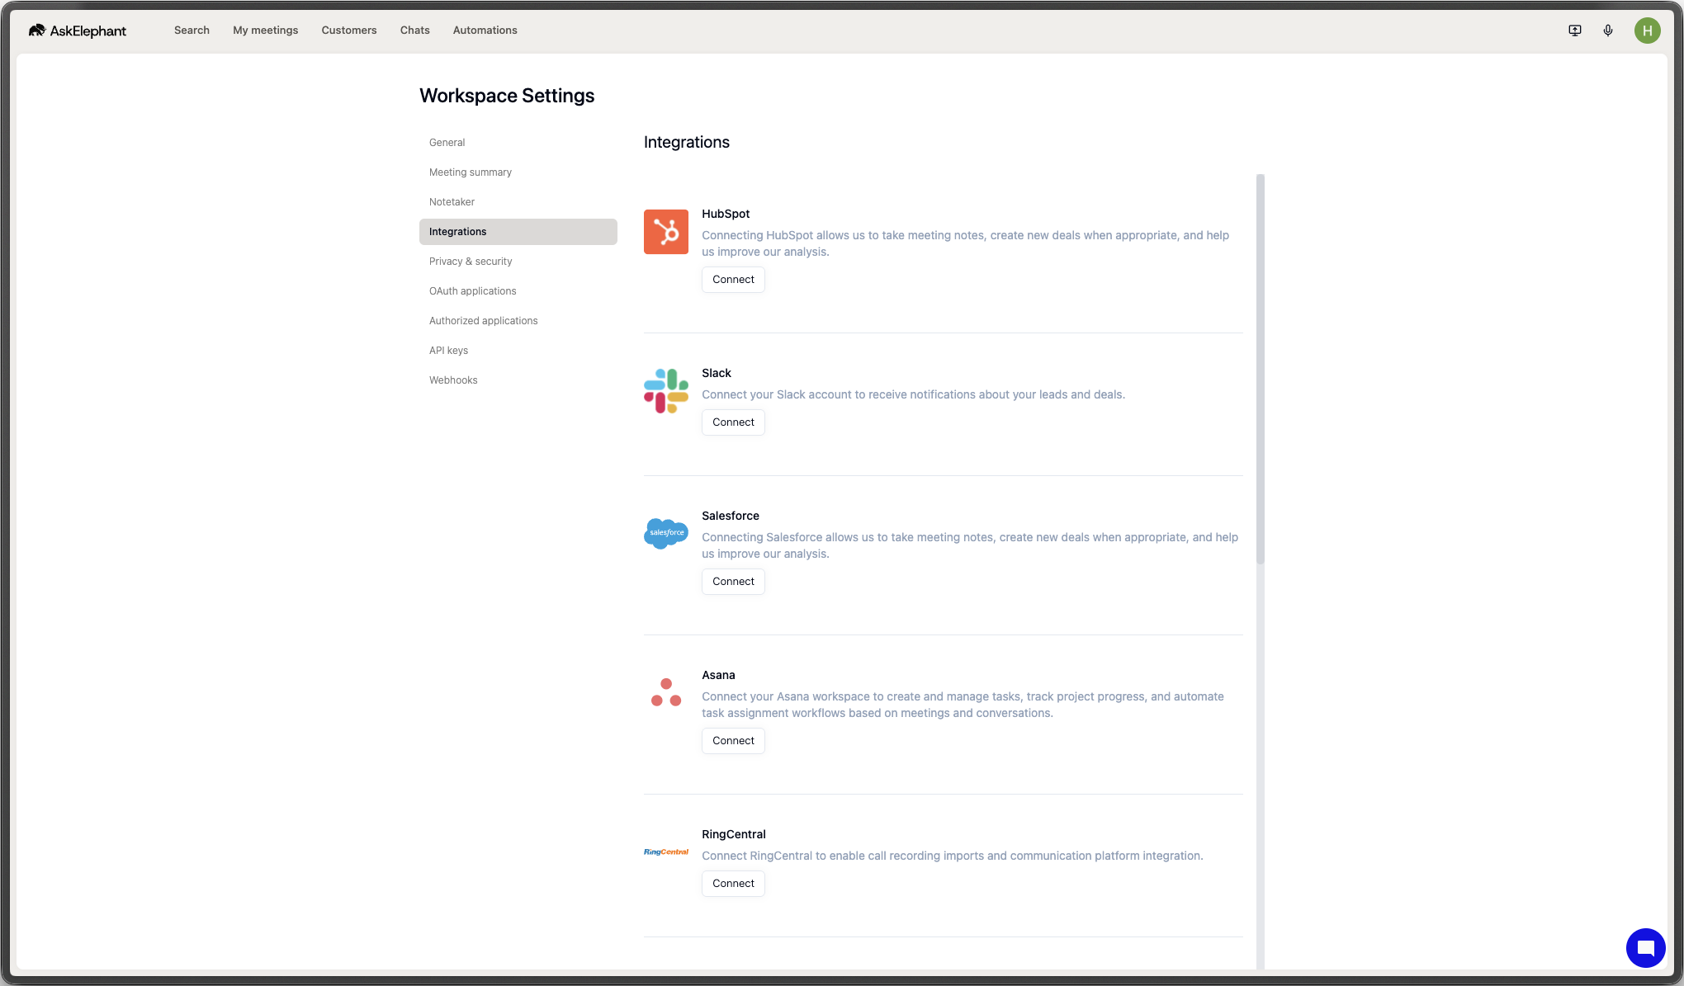The height and width of the screenshot is (986, 1684).
Task: Open Notetaker settings
Action: [x=518, y=202]
